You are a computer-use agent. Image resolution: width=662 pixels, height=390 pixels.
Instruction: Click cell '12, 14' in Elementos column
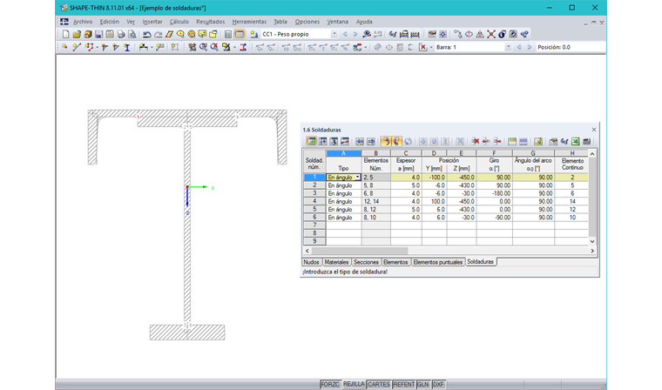click(375, 201)
